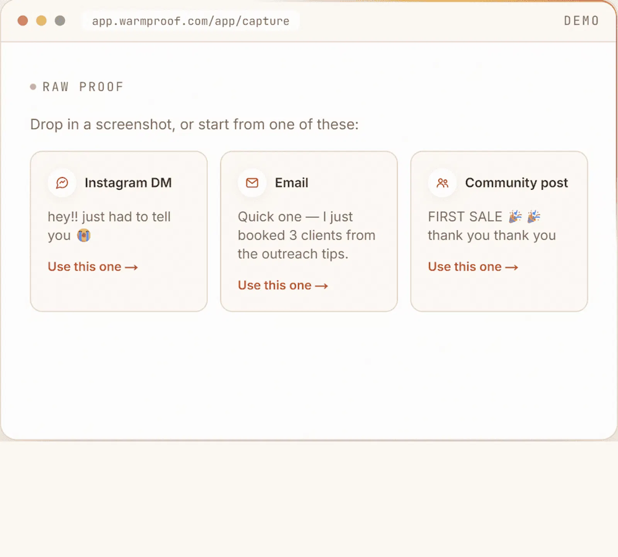Click the app.warmproof.com address bar

191,21
